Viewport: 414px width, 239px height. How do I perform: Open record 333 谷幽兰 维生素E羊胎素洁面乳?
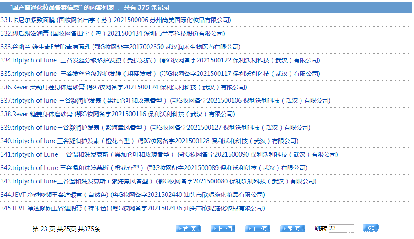[x=121, y=47]
